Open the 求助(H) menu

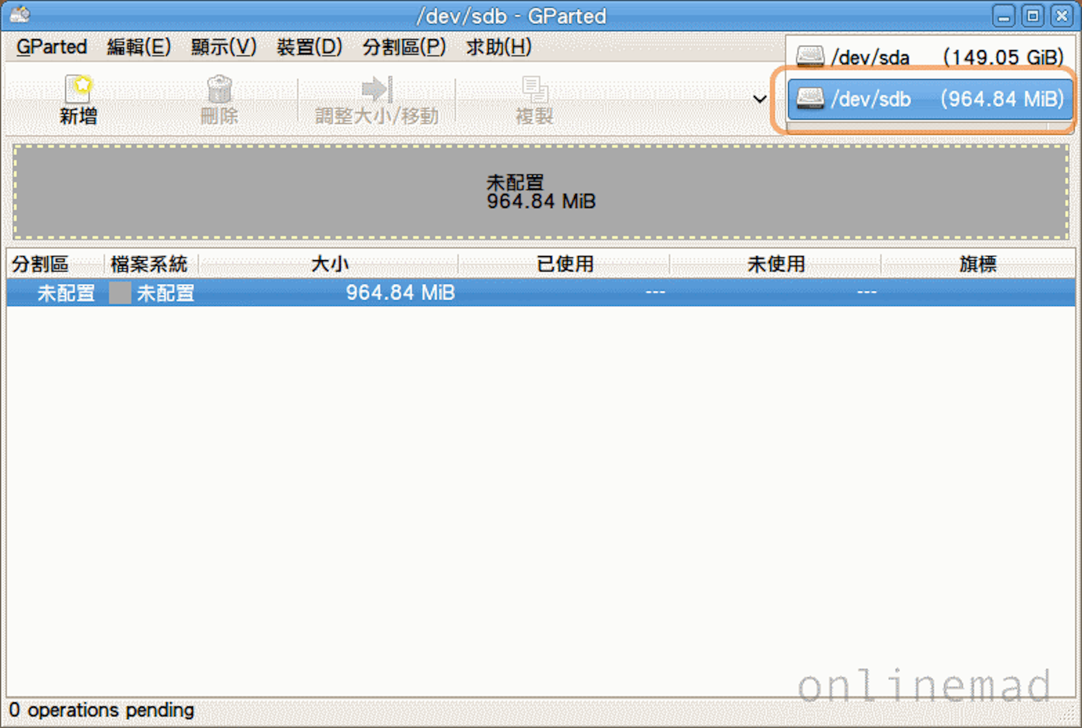pyautogui.click(x=499, y=47)
